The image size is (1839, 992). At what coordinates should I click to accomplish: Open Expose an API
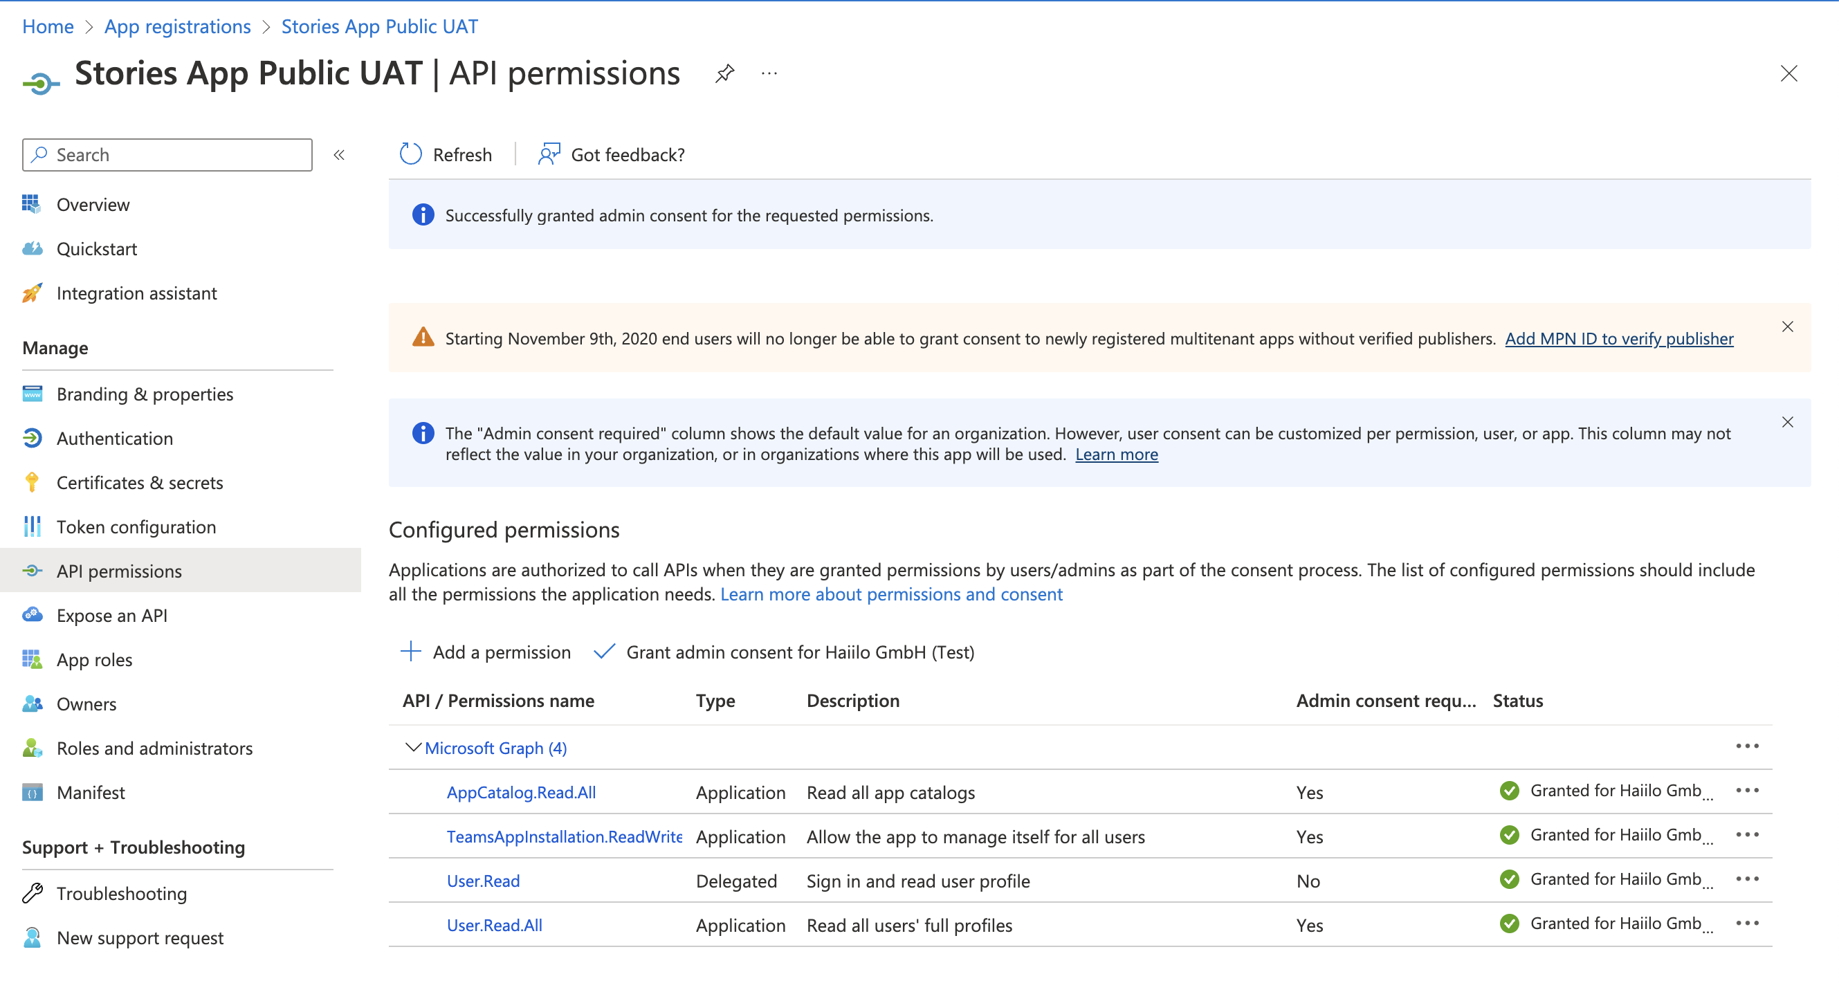[x=112, y=615]
